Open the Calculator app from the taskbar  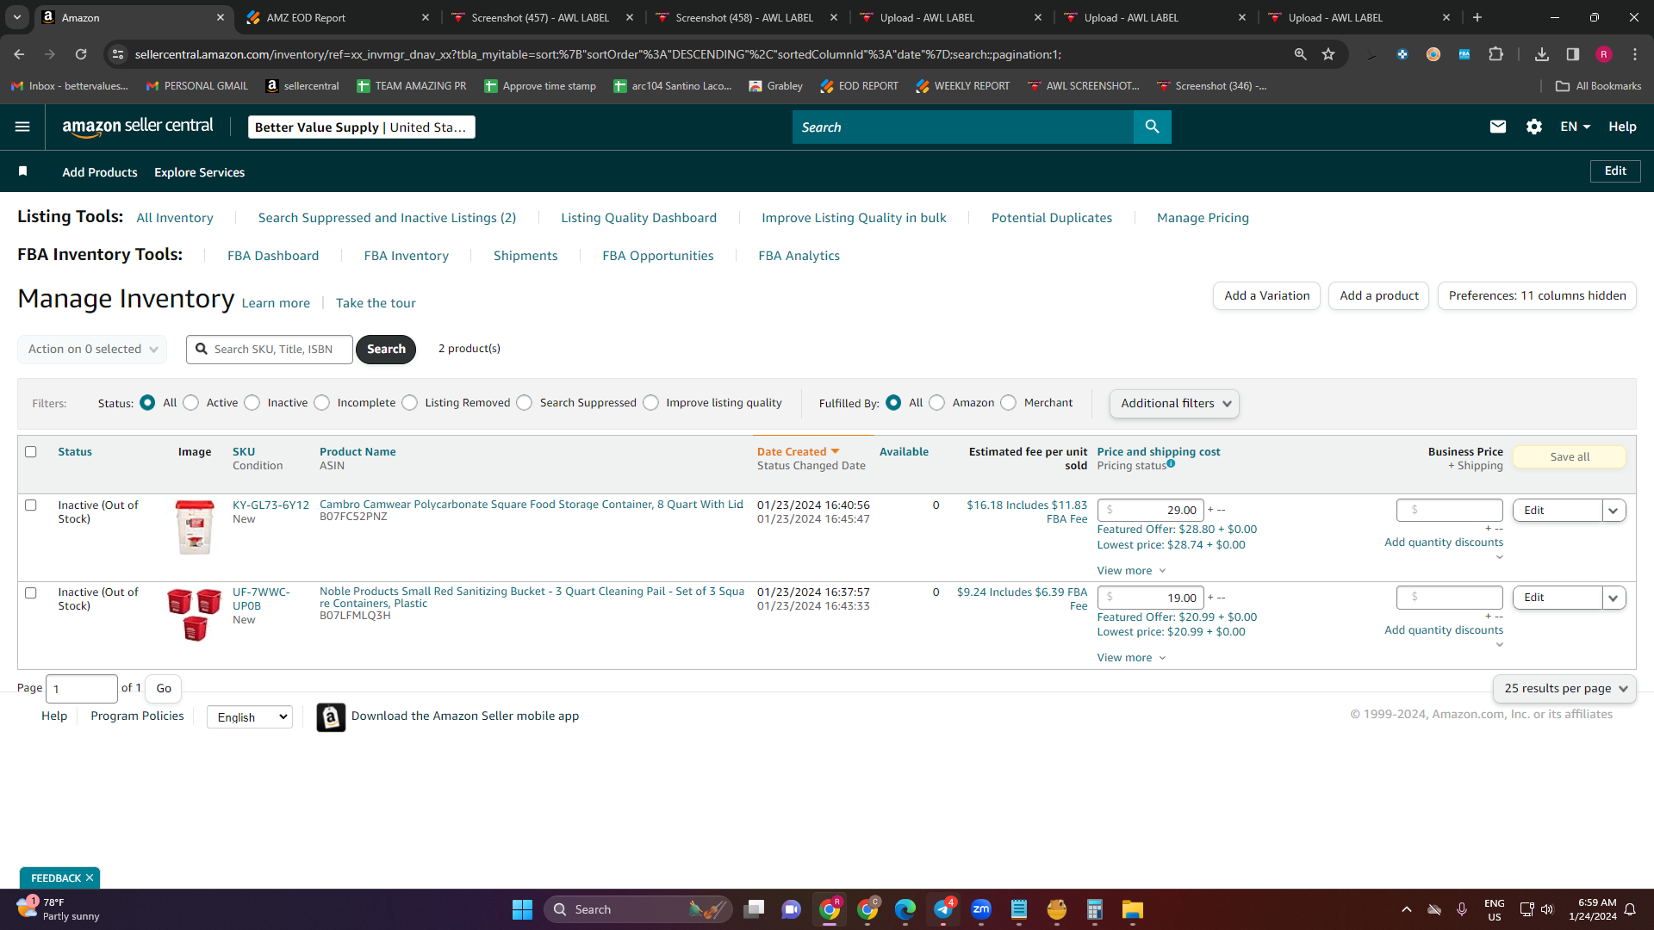[1094, 909]
